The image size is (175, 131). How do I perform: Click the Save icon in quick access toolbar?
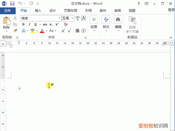[12, 4]
